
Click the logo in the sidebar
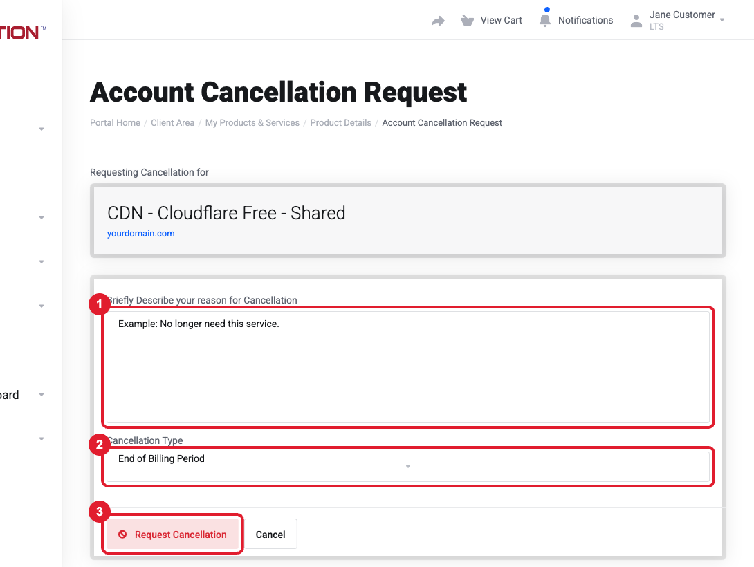point(23,32)
